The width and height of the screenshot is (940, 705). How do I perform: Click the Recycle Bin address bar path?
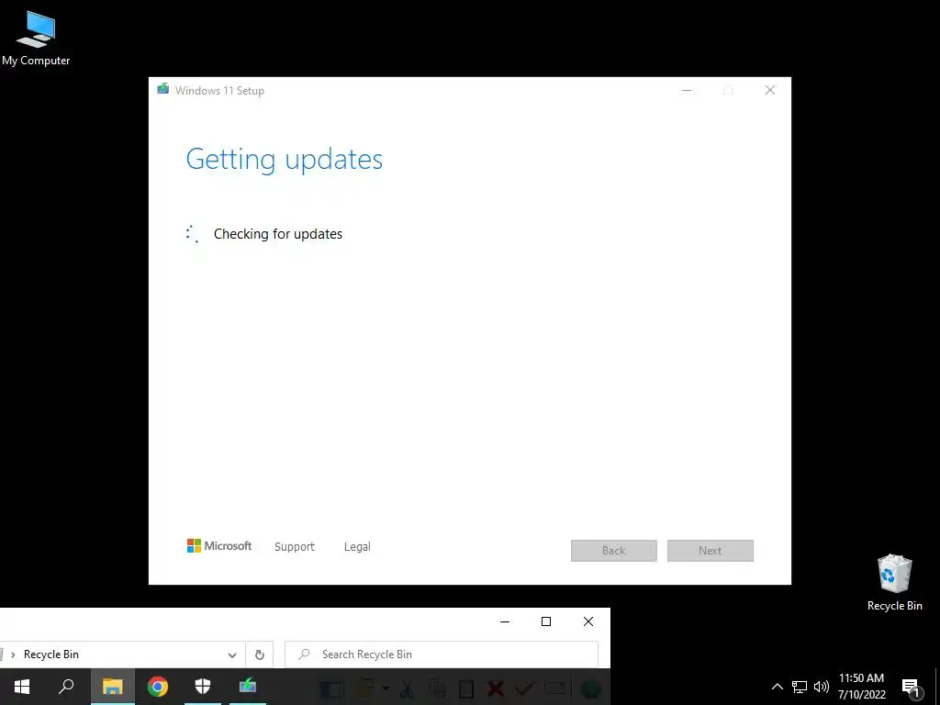point(51,655)
